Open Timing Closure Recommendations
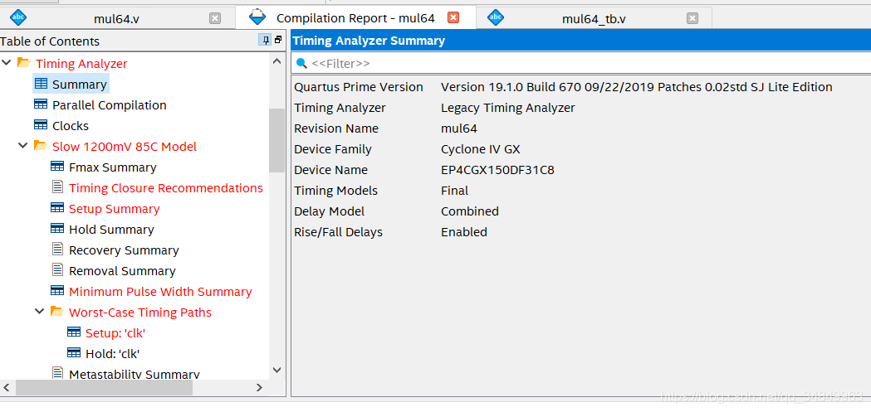Viewport: 871px width, 412px height. pos(166,188)
